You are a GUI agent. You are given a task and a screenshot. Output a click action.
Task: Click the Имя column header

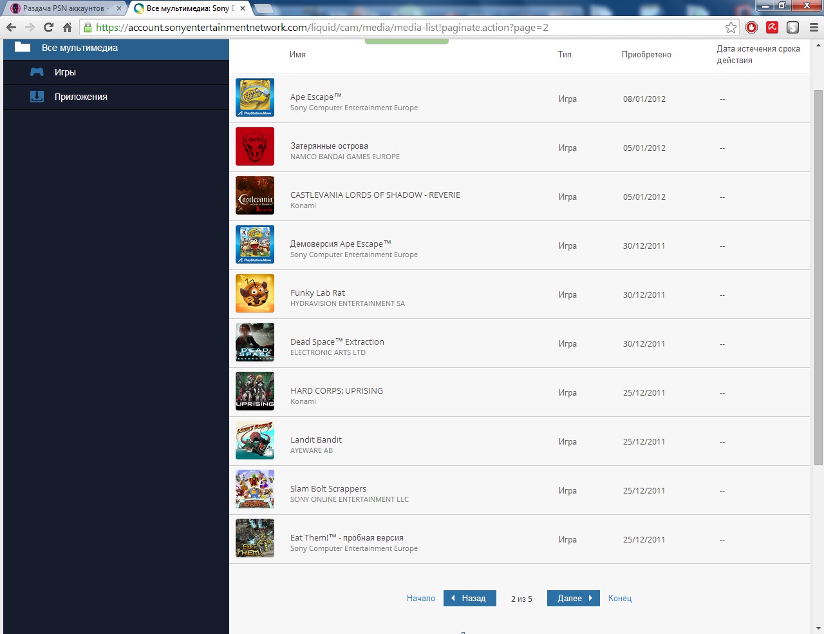point(297,55)
